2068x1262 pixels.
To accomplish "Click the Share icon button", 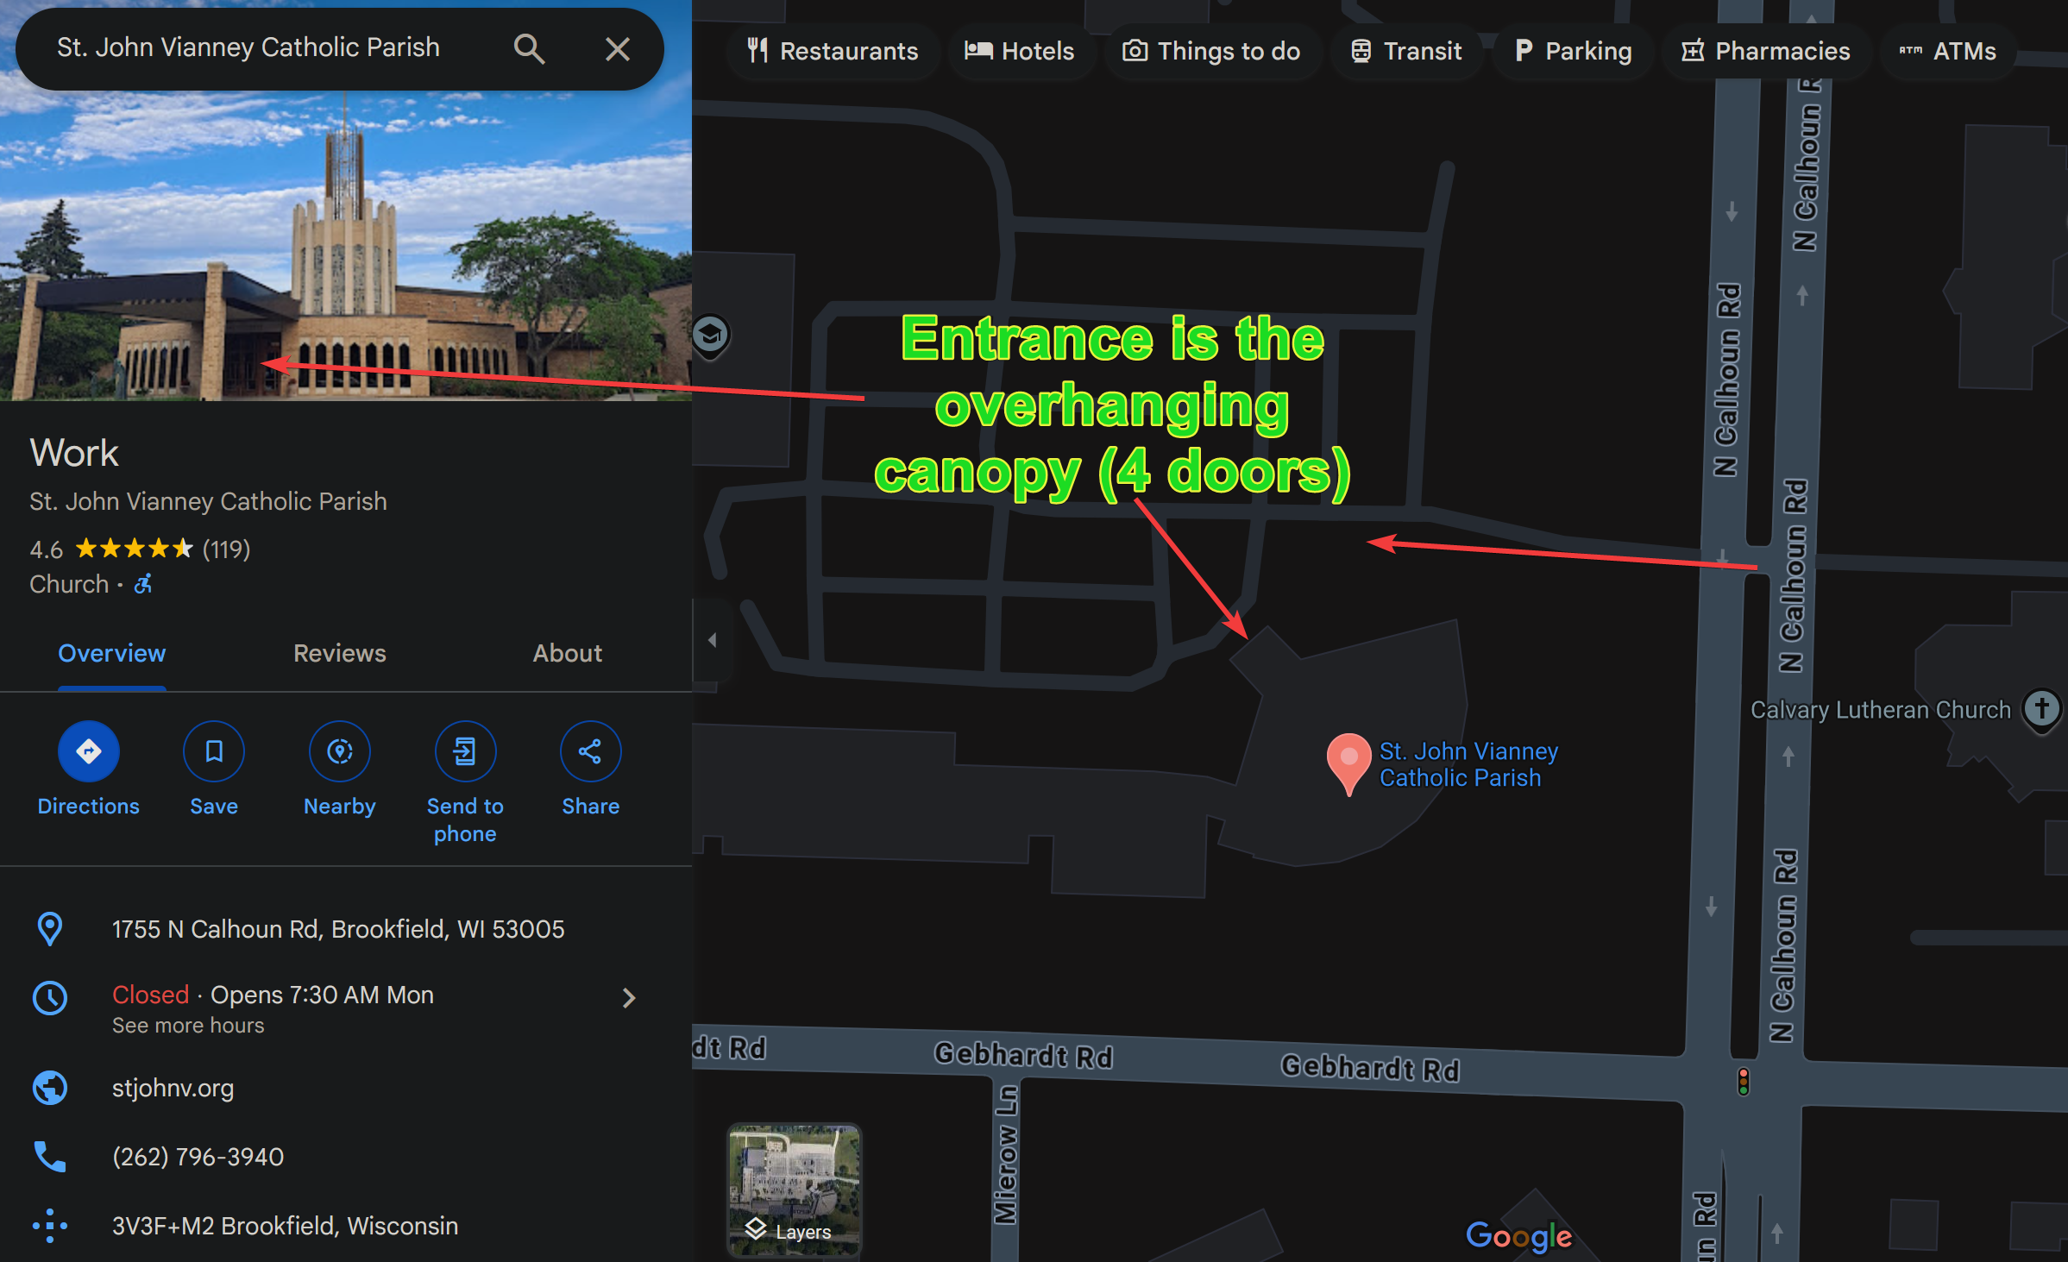I will tap(590, 751).
